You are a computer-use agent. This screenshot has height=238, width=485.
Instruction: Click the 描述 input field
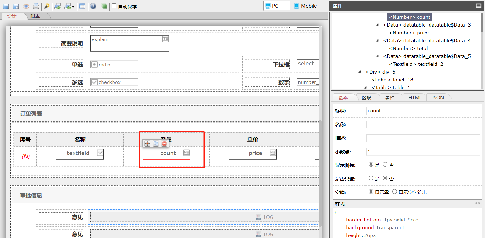(423, 138)
